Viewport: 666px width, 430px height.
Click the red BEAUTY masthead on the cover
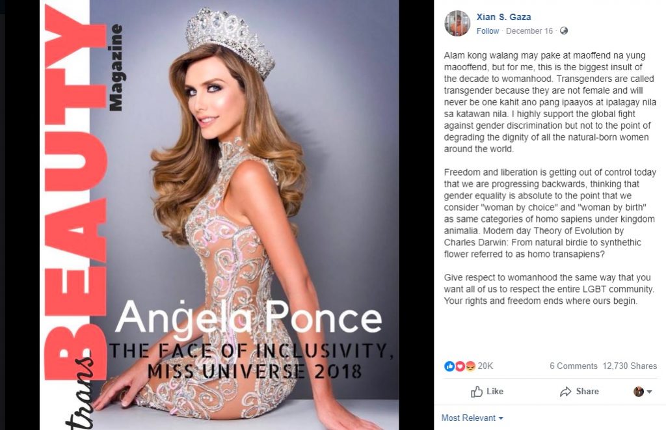pos(75,191)
